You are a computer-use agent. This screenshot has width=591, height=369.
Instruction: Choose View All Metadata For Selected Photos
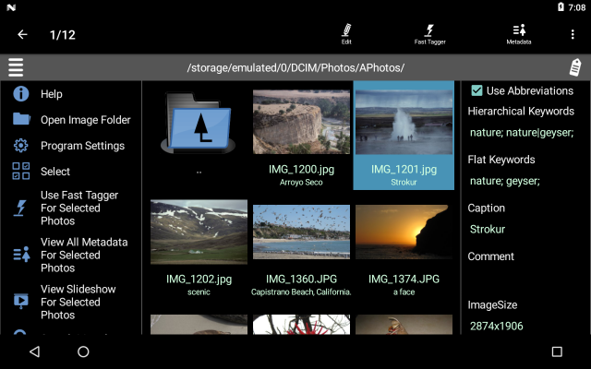84,255
